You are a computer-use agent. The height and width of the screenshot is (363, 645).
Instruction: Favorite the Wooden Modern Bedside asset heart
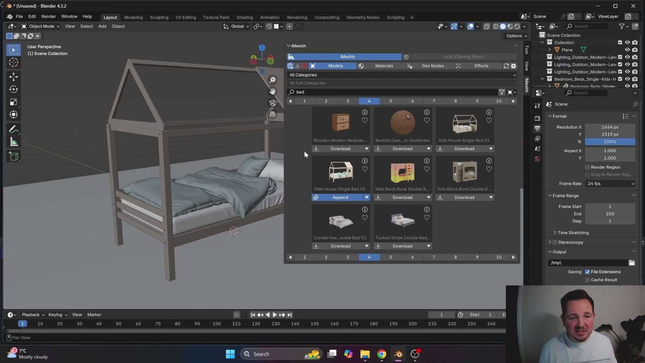[364, 120]
